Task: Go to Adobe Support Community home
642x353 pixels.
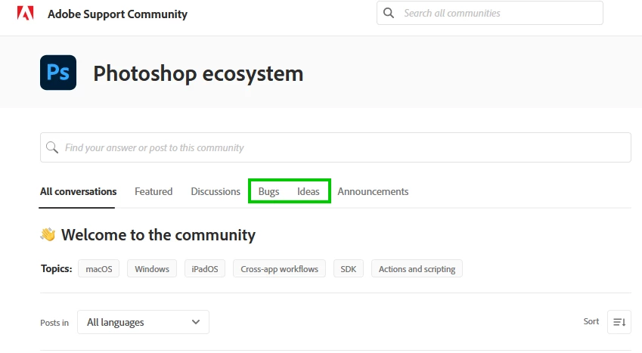Action: tap(117, 14)
